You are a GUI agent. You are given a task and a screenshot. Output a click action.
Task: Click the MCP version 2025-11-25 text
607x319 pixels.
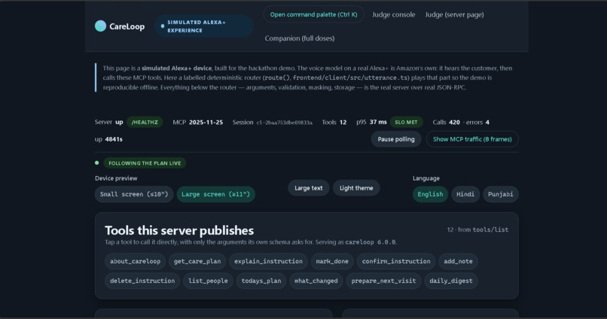tap(198, 122)
